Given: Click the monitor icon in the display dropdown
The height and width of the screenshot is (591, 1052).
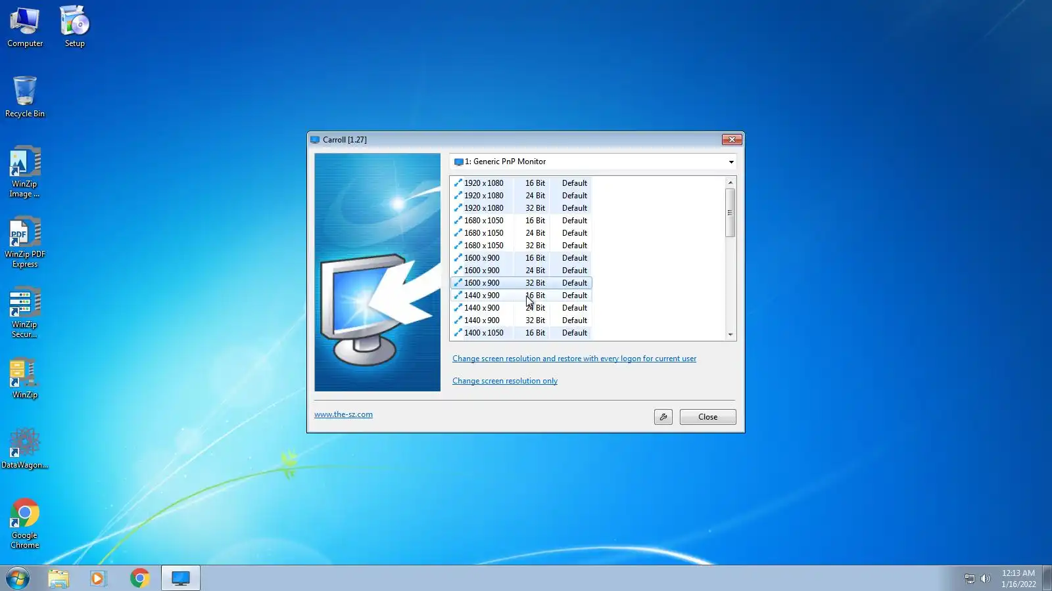Looking at the screenshot, I should tap(458, 162).
